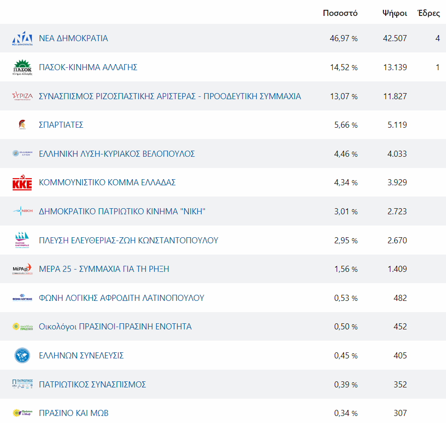Screen dimensions: 446x423
Task: Click the Οικολόγοι Πράσινοi sunflower logo
Action: 22,327
